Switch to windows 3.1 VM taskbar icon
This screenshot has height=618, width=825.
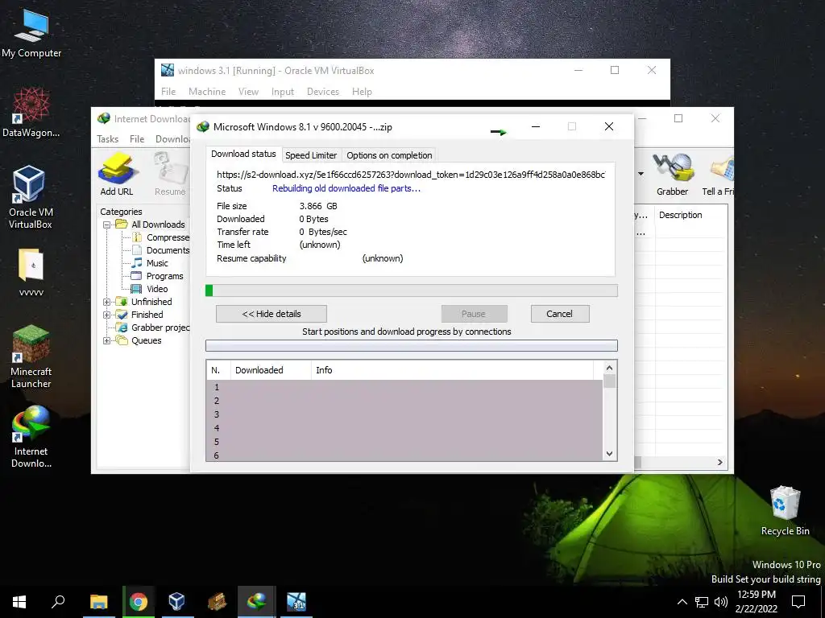tap(296, 602)
